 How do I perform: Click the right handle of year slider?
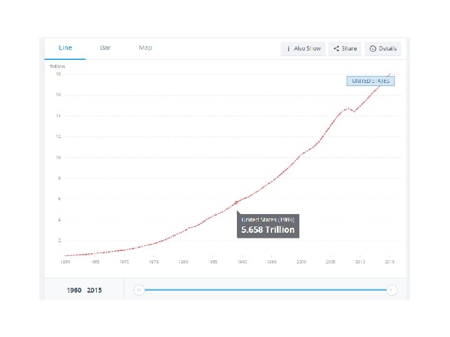coord(391,290)
